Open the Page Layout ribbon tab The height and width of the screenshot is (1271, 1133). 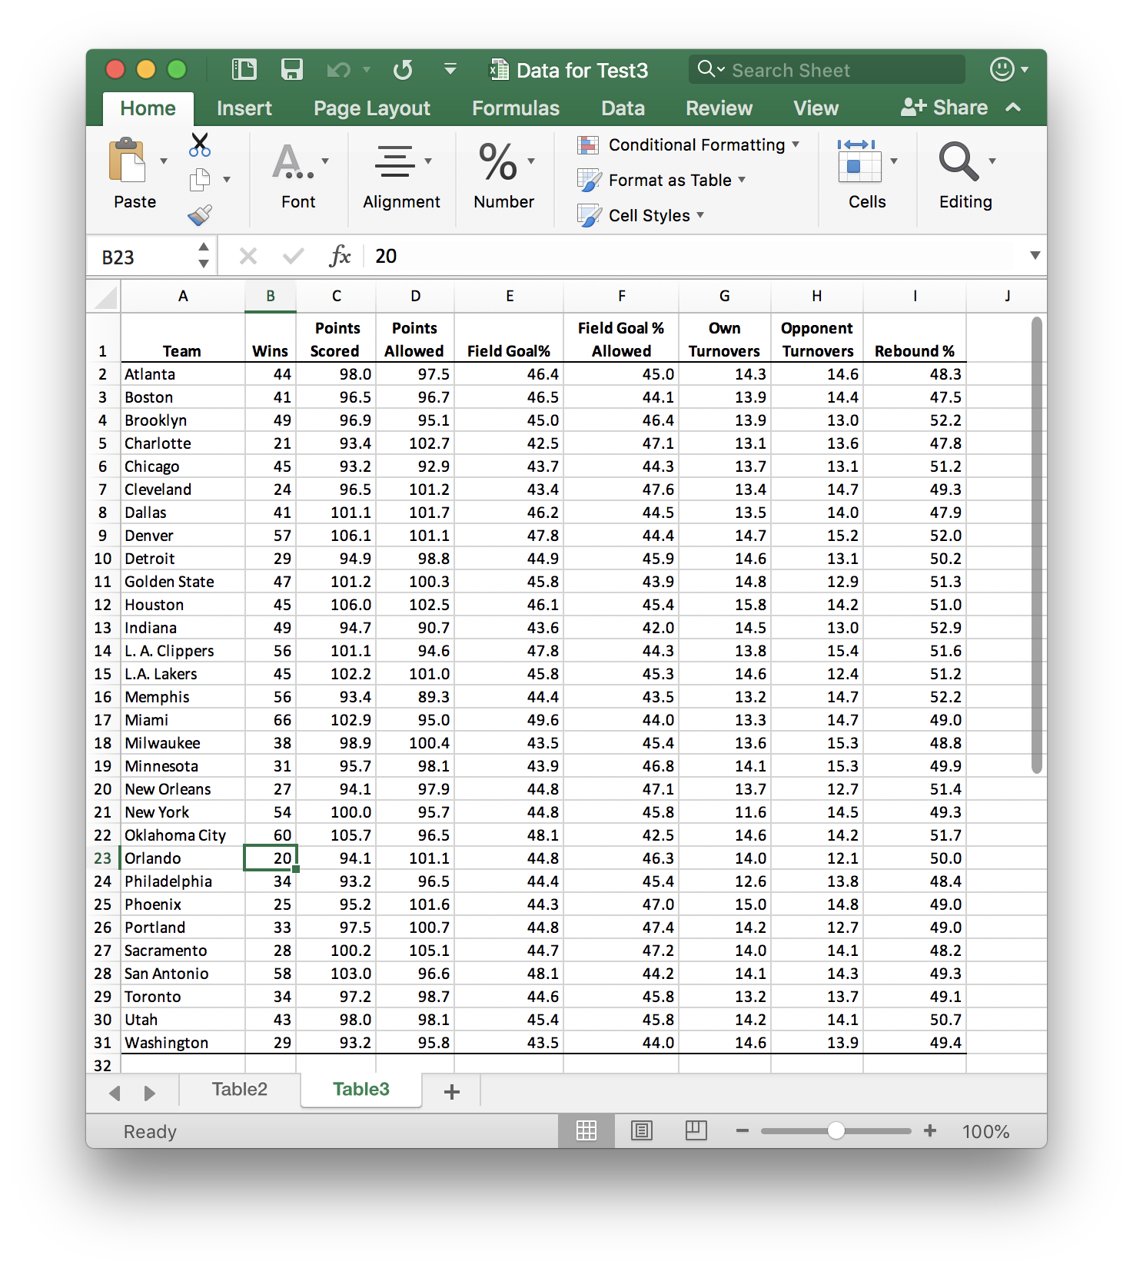click(372, 108)
